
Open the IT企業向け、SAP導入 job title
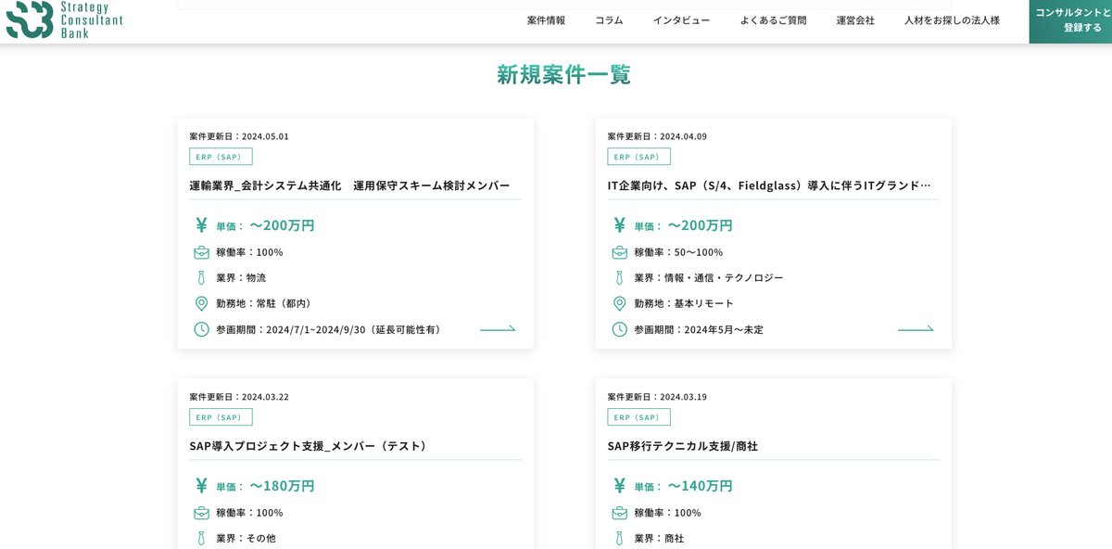point(769,185)
